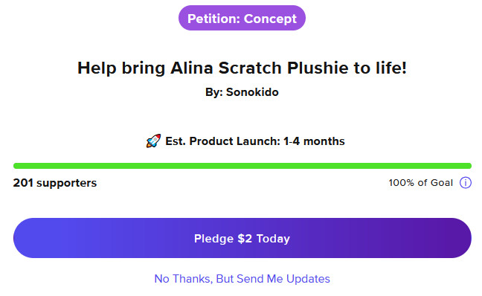Select No Thanks, But Send Me Updates link
482x296 pixels.
[242, 278]
